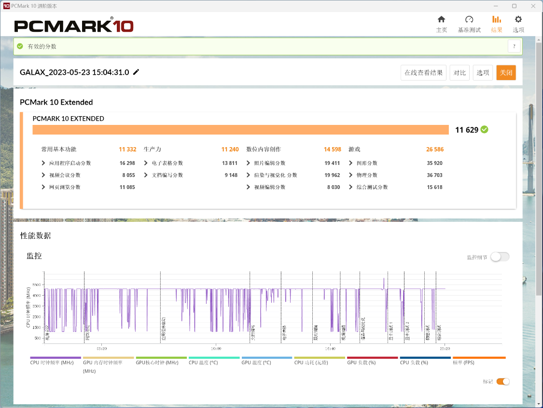Expand 视频会议分数 row
543x408 pixels.
pos(43,175)
